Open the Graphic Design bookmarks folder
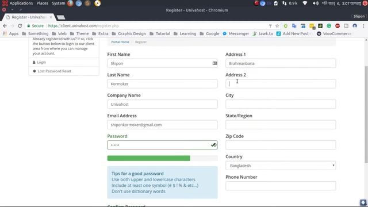Screen dimensions: 368x207 pos(129,33)
